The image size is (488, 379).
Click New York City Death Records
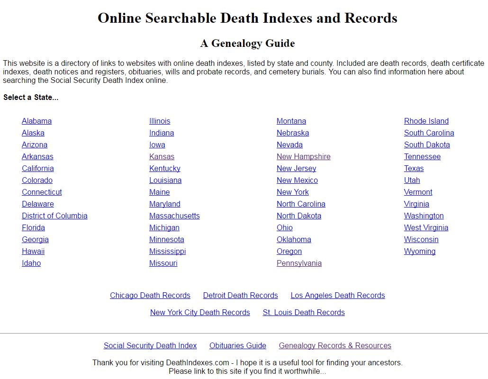coord(200,312)
